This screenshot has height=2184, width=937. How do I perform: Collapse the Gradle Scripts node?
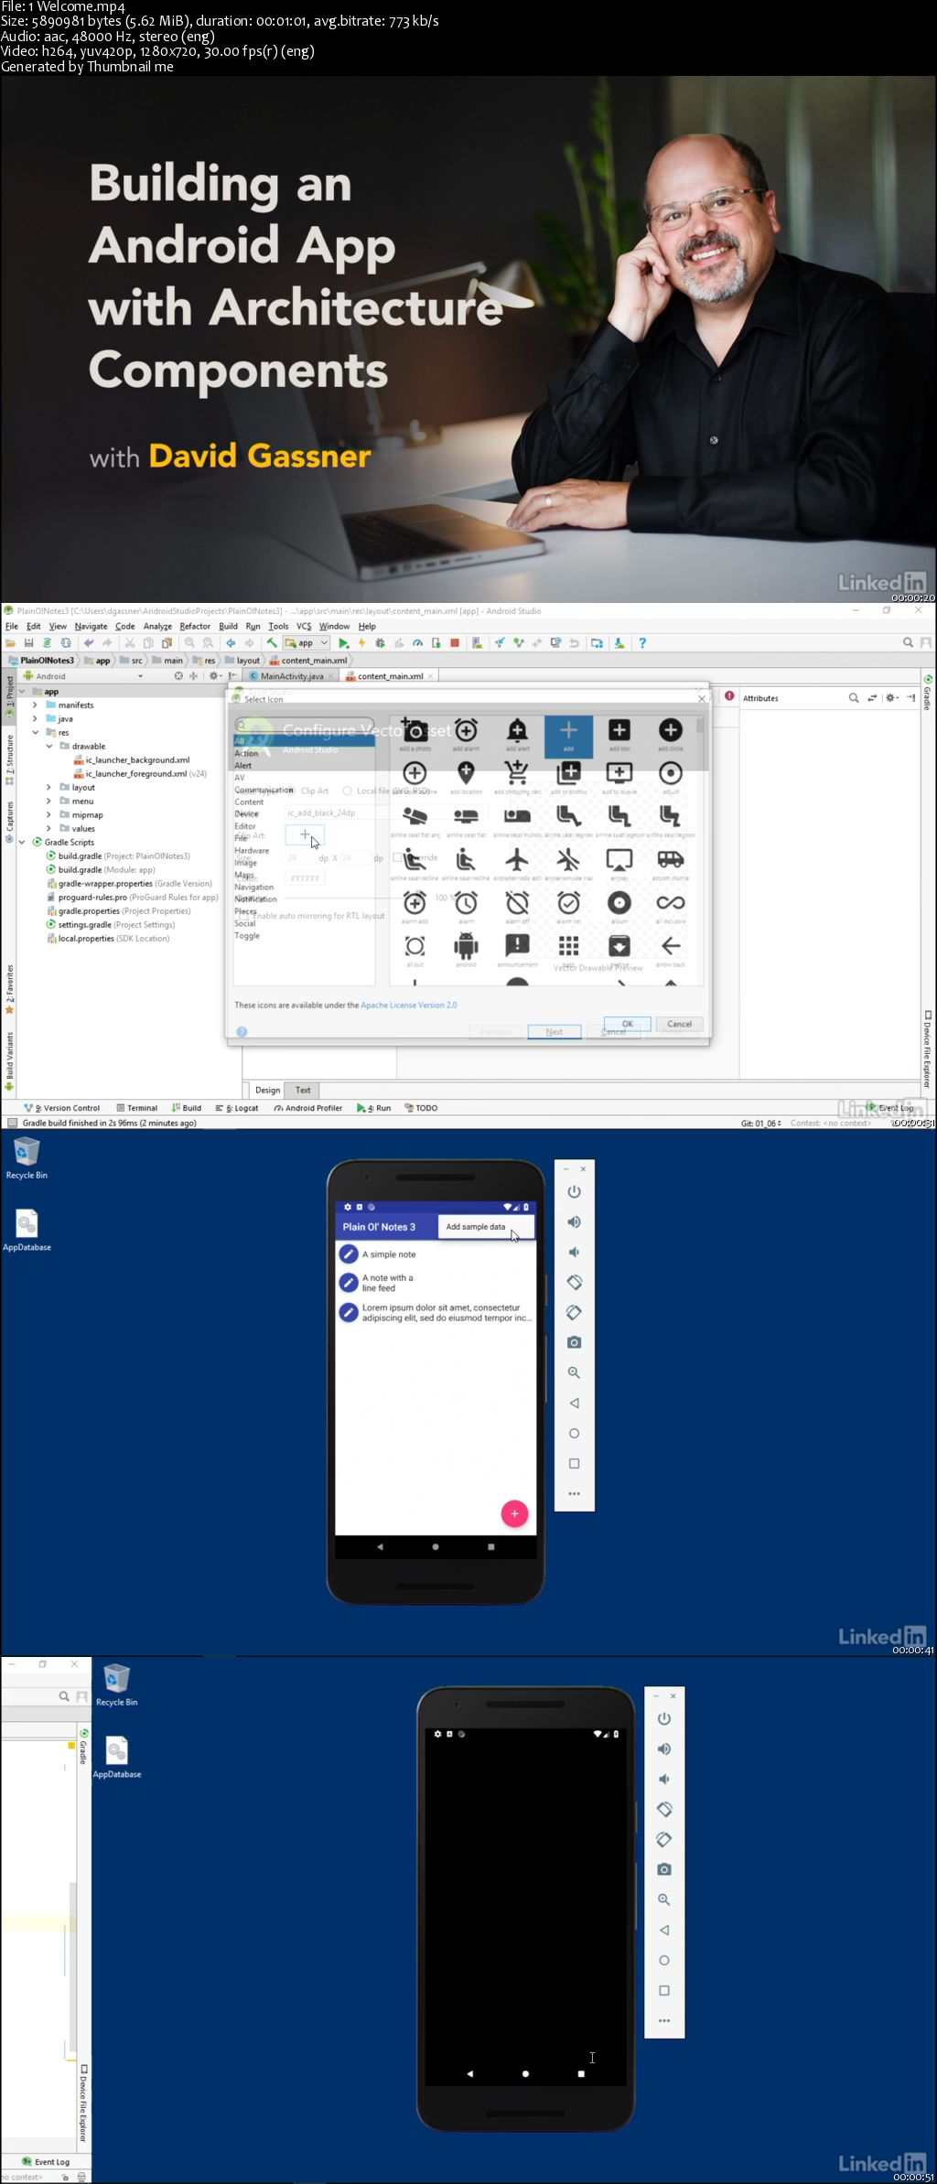(22, 842)
